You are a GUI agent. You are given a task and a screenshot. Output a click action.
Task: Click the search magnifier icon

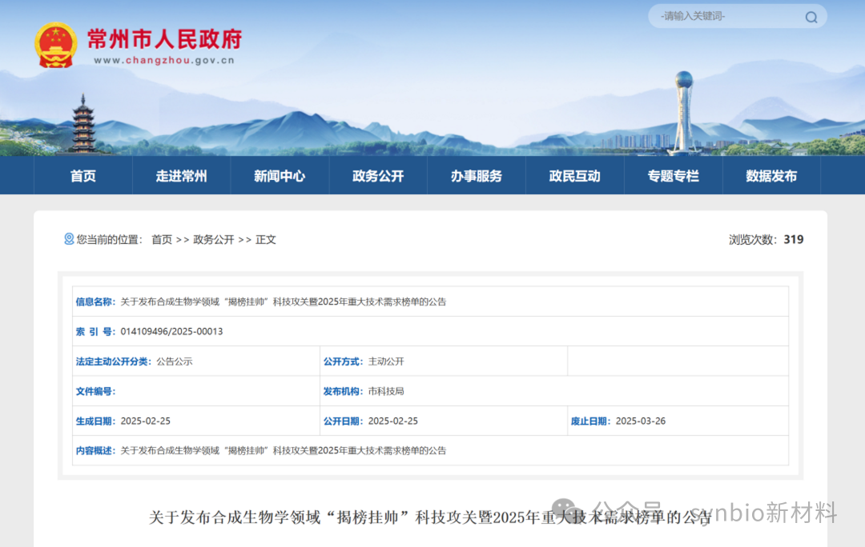point(811,17)
